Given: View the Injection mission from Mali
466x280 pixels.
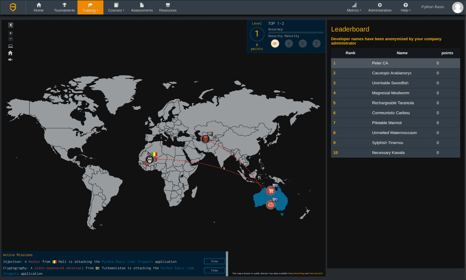Looking at the screenshot, I should pyautogui.click(x=214, y=261).
